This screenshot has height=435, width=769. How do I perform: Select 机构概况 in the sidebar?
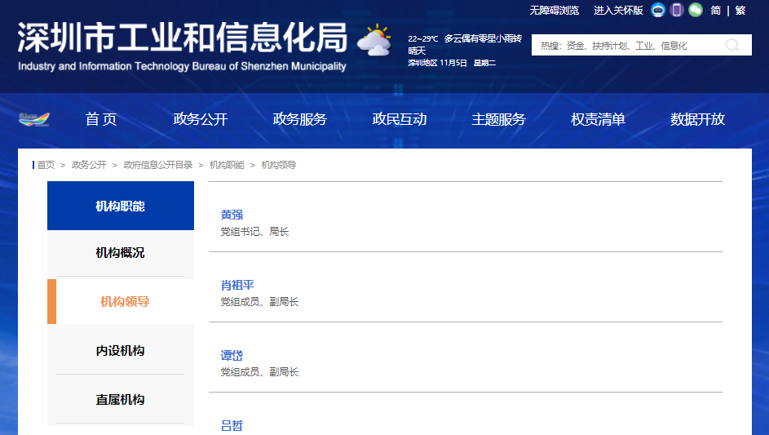point(120,253)
